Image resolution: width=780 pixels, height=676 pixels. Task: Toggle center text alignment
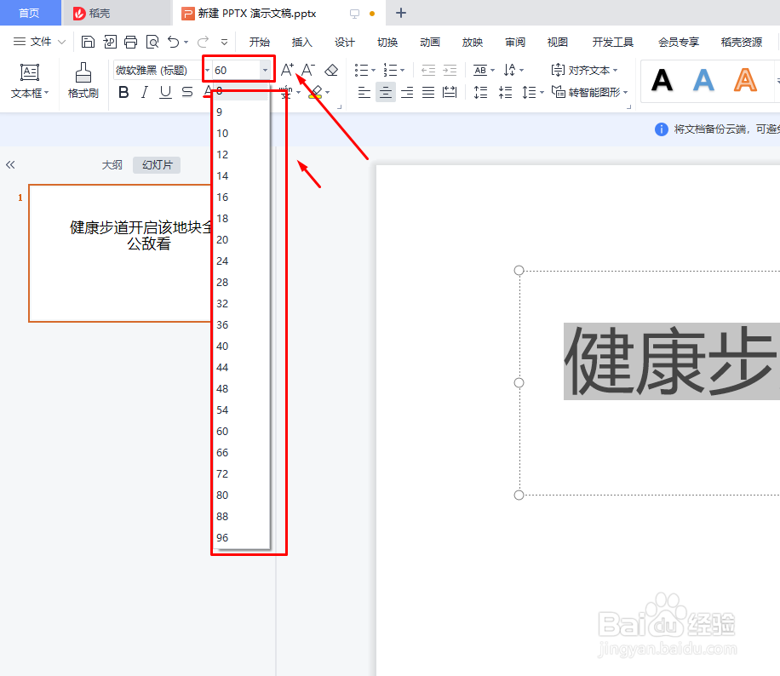[386, 92]
